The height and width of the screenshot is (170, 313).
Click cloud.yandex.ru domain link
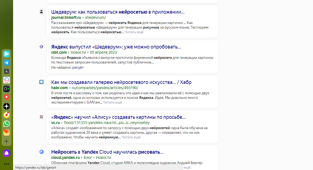[65, 157]
